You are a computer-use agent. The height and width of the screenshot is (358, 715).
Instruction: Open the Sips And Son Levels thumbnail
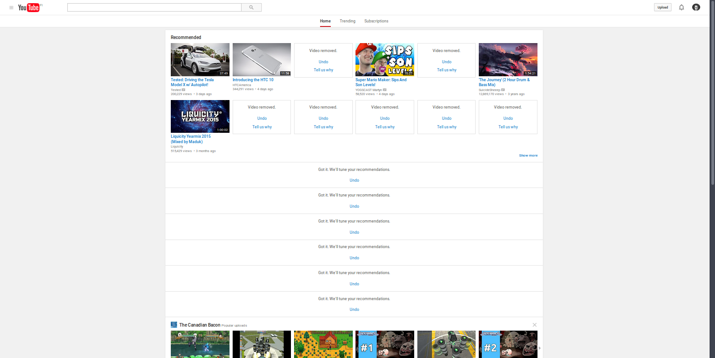click(x=385, y=60)
